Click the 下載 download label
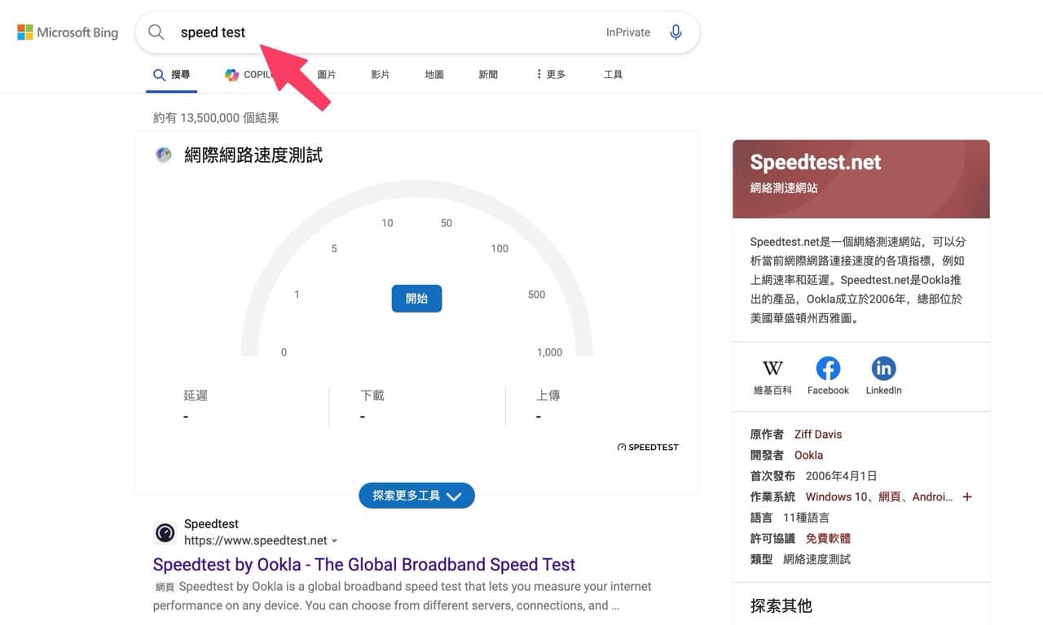1043x625 pixels. point(372,396)
